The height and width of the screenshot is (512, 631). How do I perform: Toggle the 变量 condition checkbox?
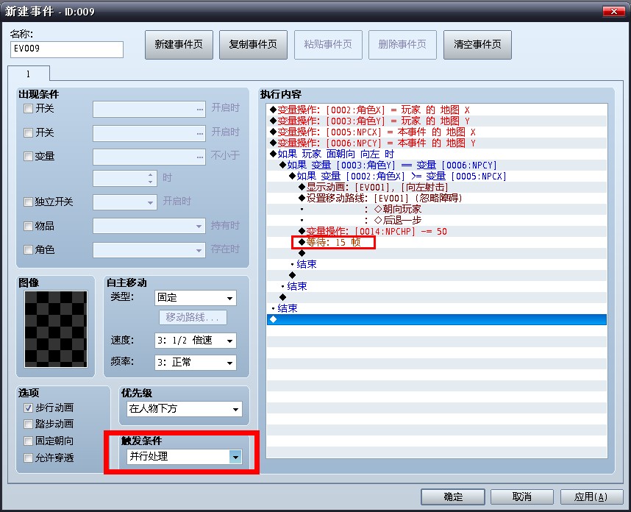28,156
